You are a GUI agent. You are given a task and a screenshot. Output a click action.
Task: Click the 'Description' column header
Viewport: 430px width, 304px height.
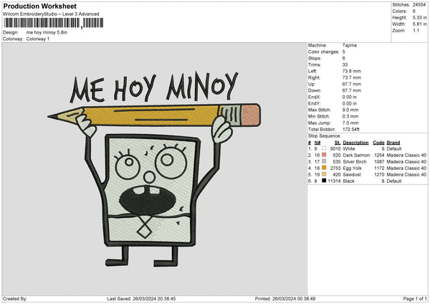click(x=355, y=143)
